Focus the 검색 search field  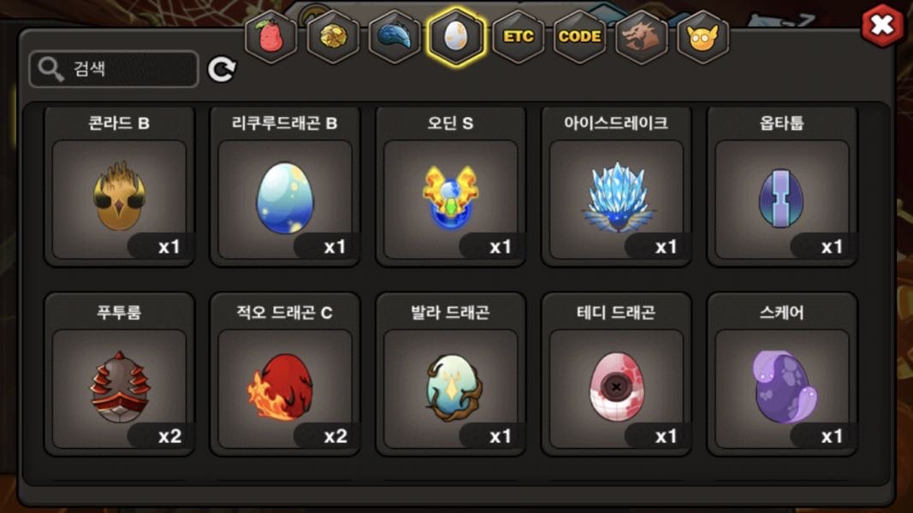[x=114, y=69]
